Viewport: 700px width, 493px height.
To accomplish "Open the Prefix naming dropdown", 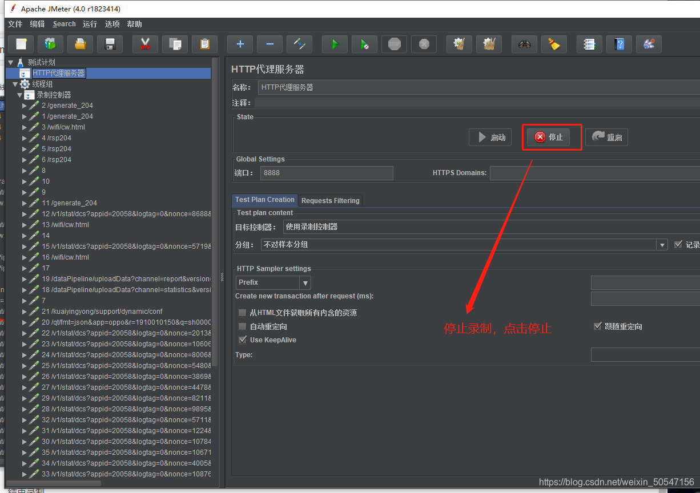I will 305,282.
